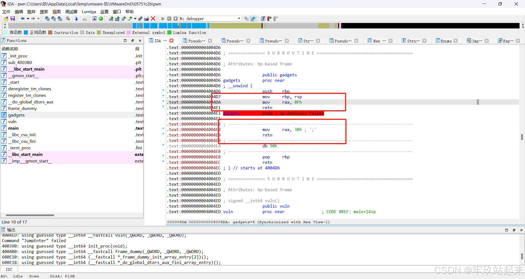Open the forward history dropdown arrow

pos(38,19)
